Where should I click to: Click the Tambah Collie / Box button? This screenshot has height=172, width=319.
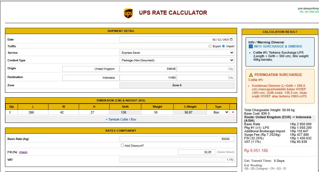click(121, 119)
